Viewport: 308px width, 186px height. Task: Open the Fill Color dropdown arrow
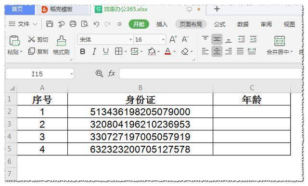click(159, 52)
